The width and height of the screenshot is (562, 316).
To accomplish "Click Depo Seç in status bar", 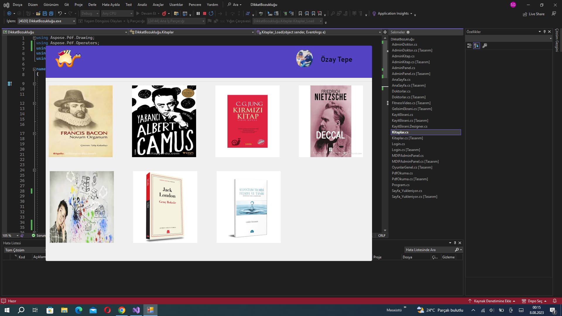I will point(534,301).
